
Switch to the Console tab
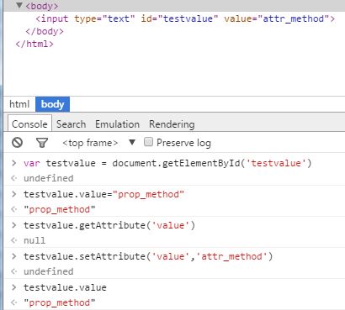(29, 124)
